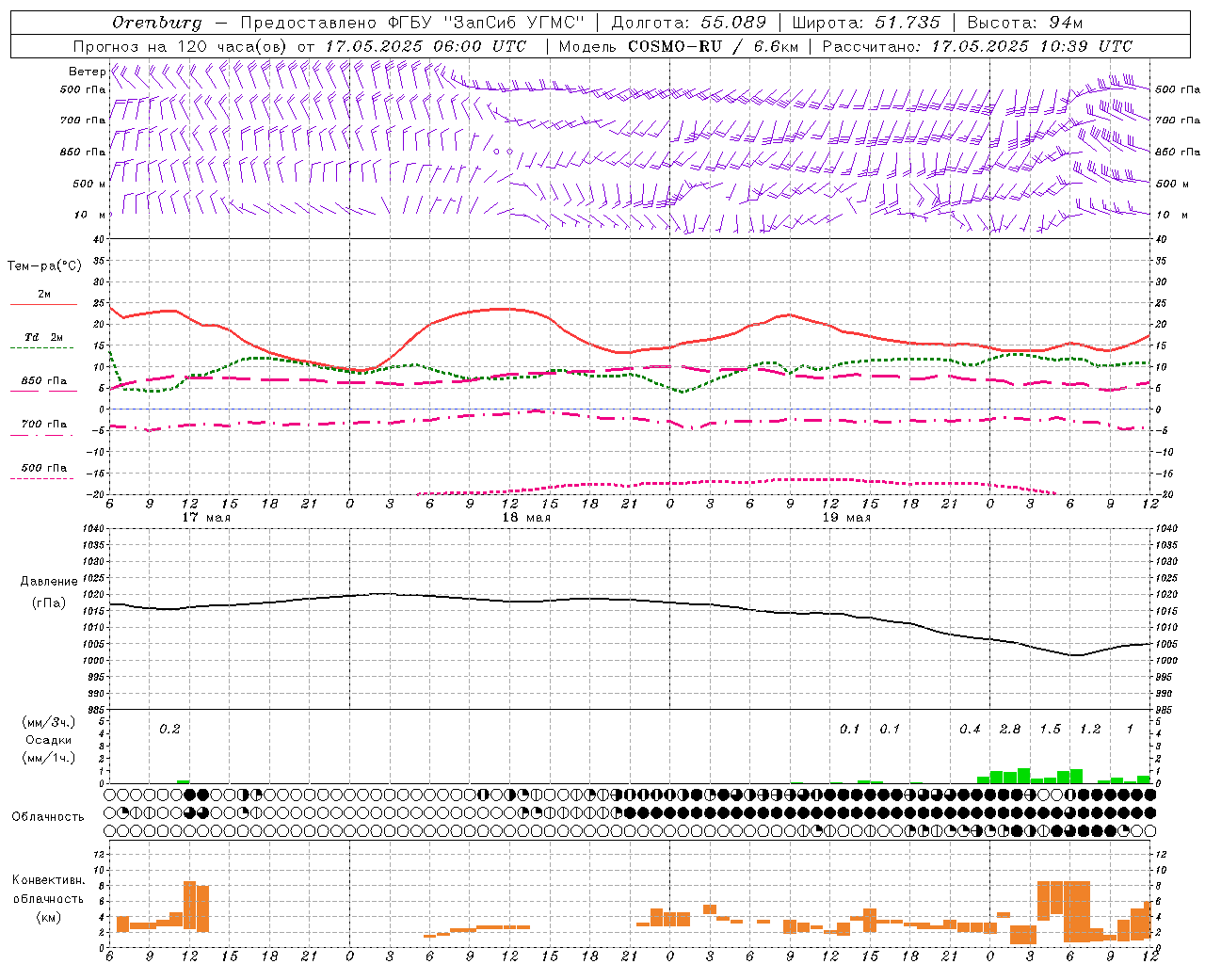
Task: Click the computed time "Рассчитано: 17.05.2025 10:39 UTC"
Action: pos(977,46)
